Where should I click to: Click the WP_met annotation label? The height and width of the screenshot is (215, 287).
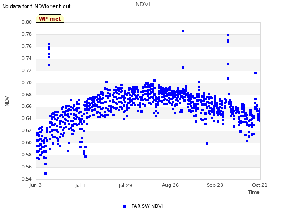[x=50, y=19]
